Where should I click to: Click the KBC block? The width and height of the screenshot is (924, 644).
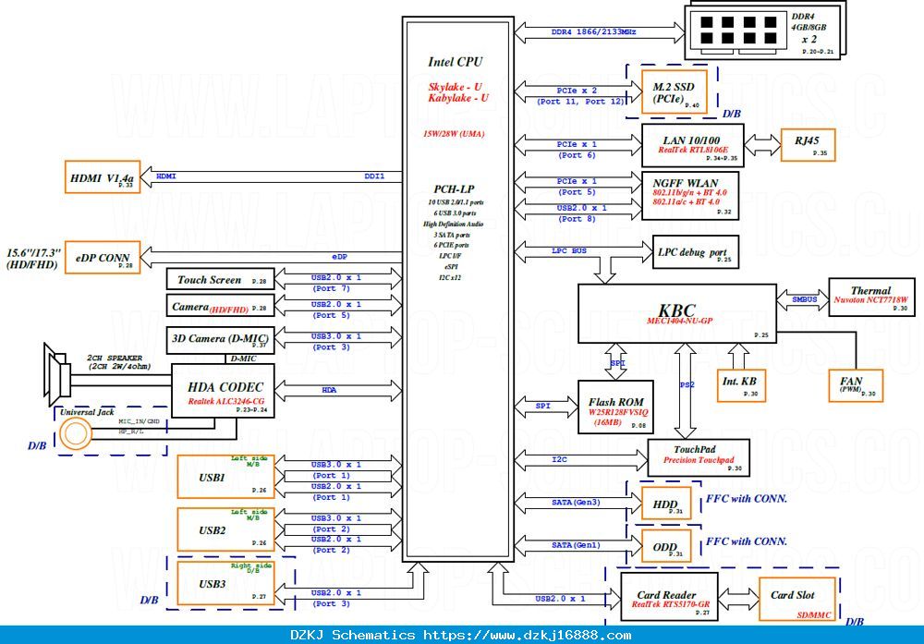coord(677,313)
